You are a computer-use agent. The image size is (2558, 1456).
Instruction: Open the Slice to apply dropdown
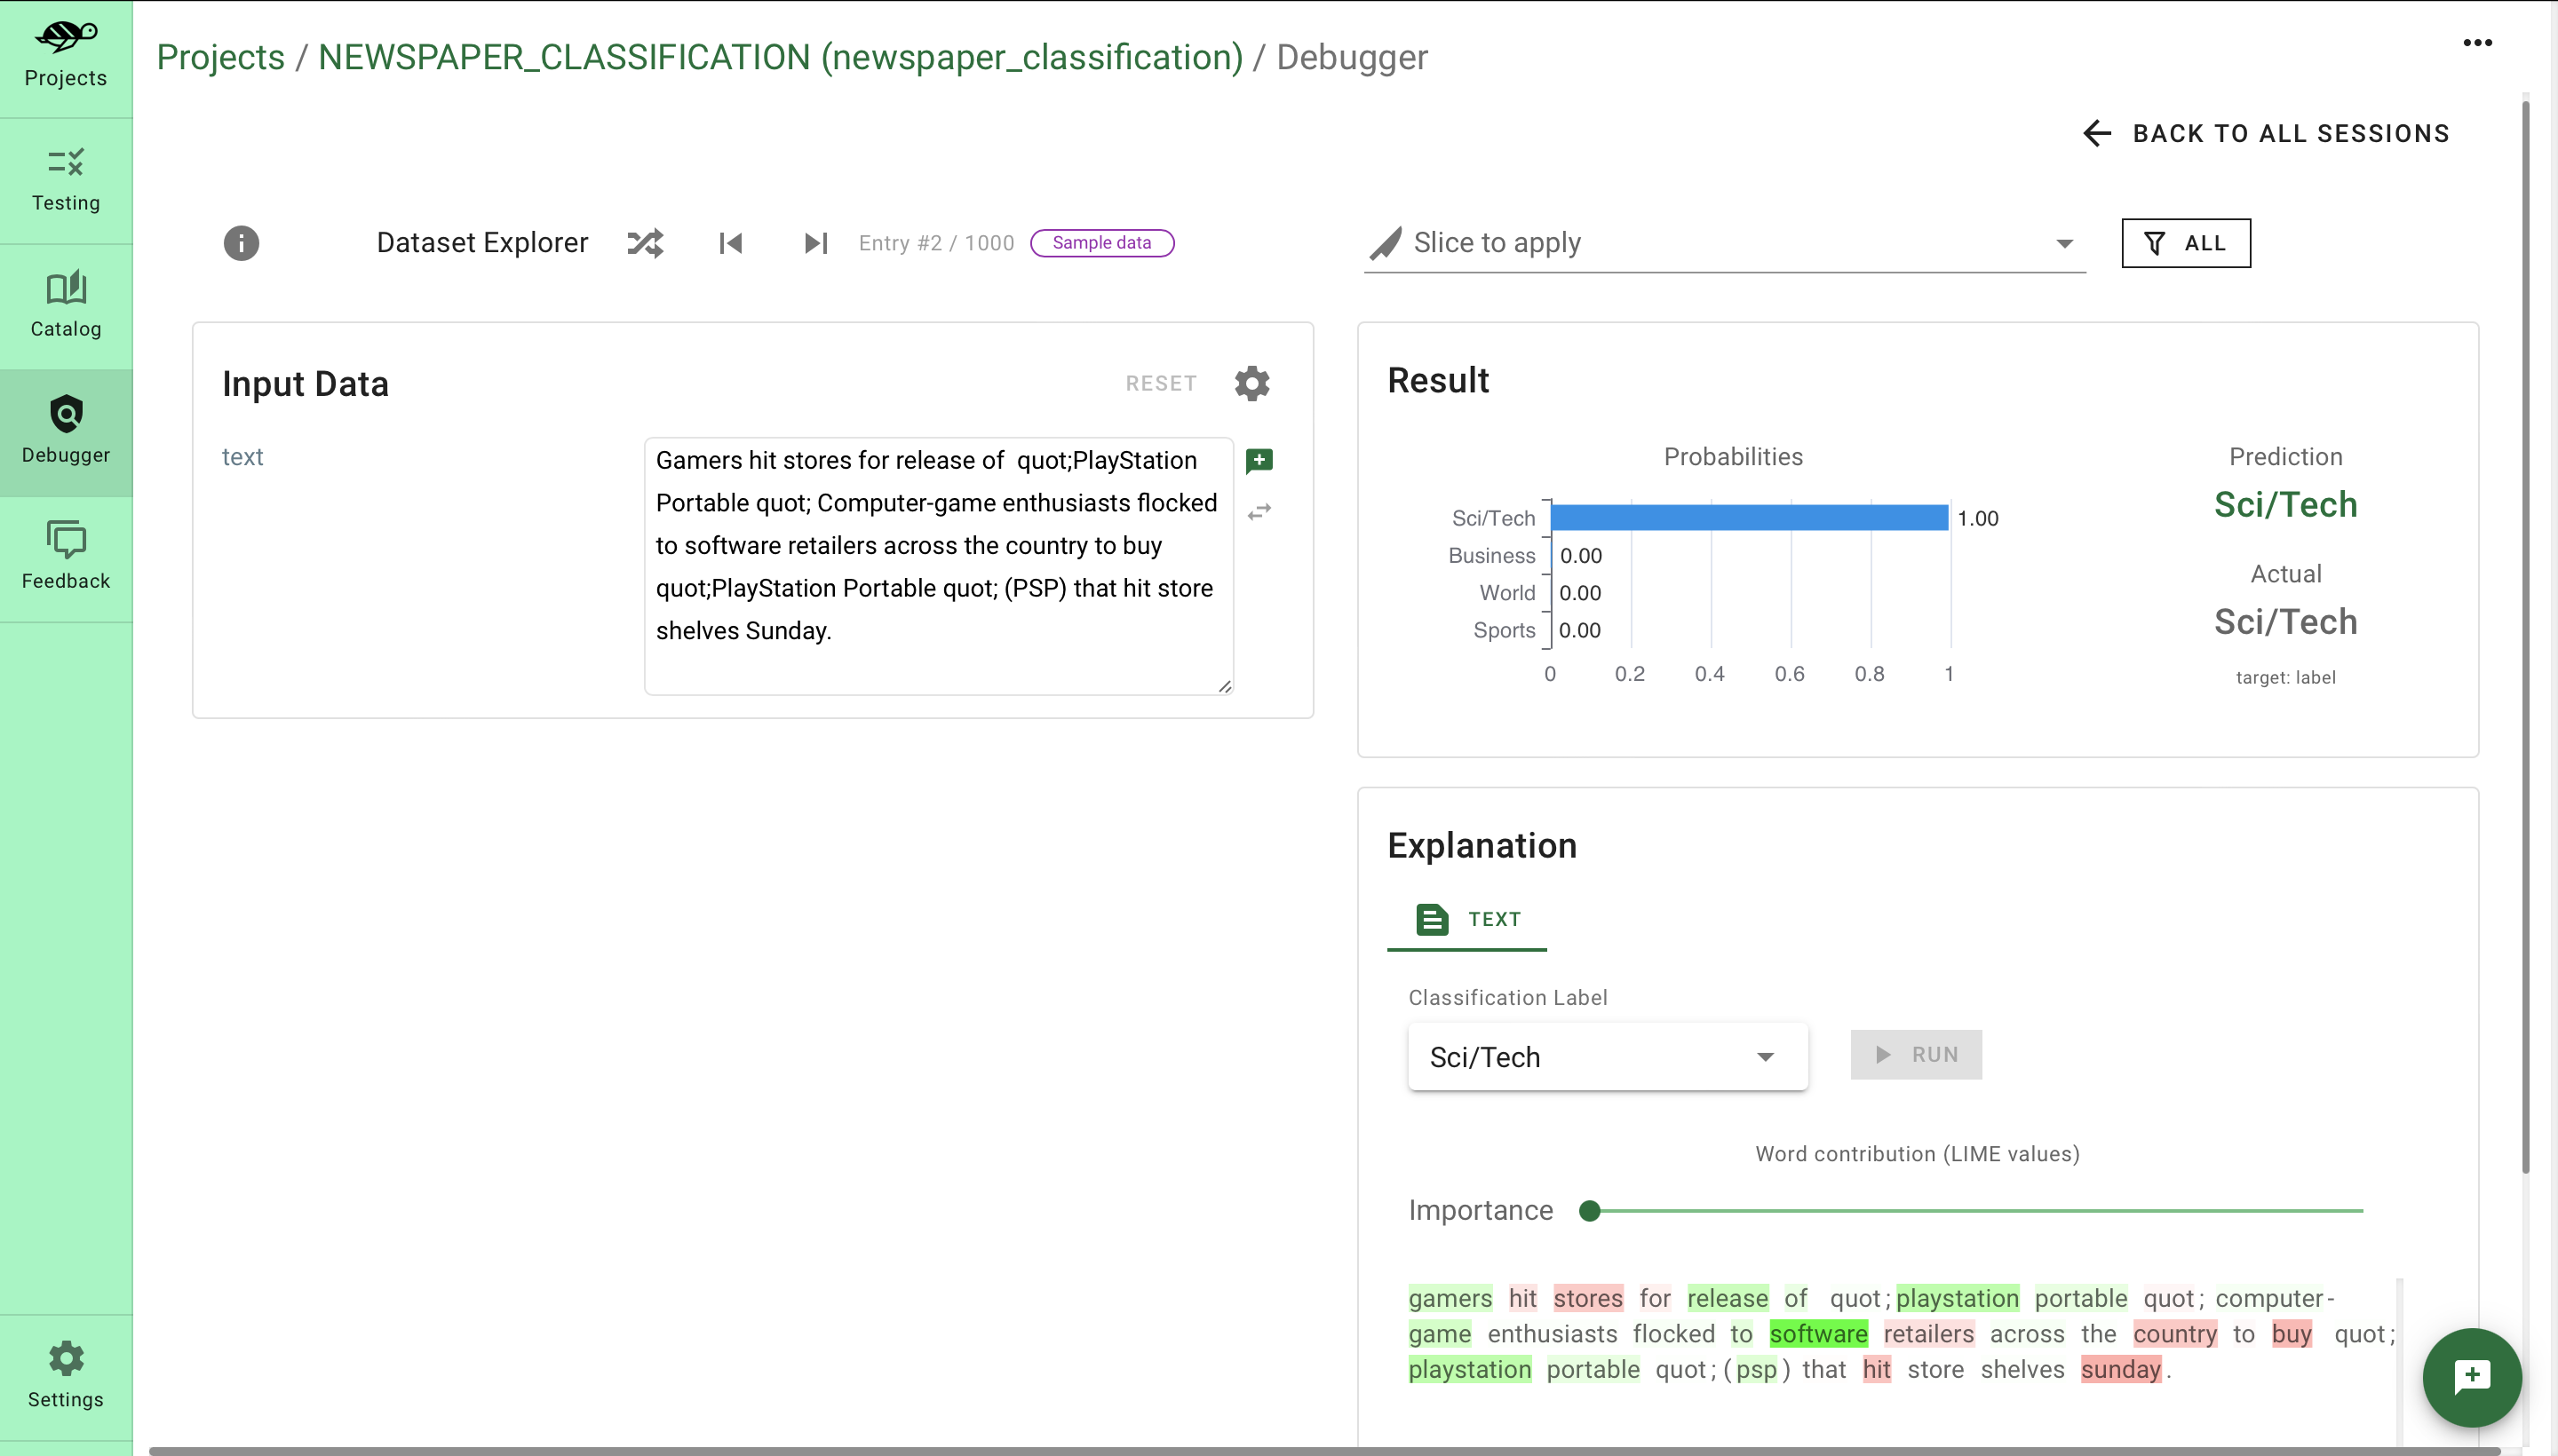[1725, 243]
